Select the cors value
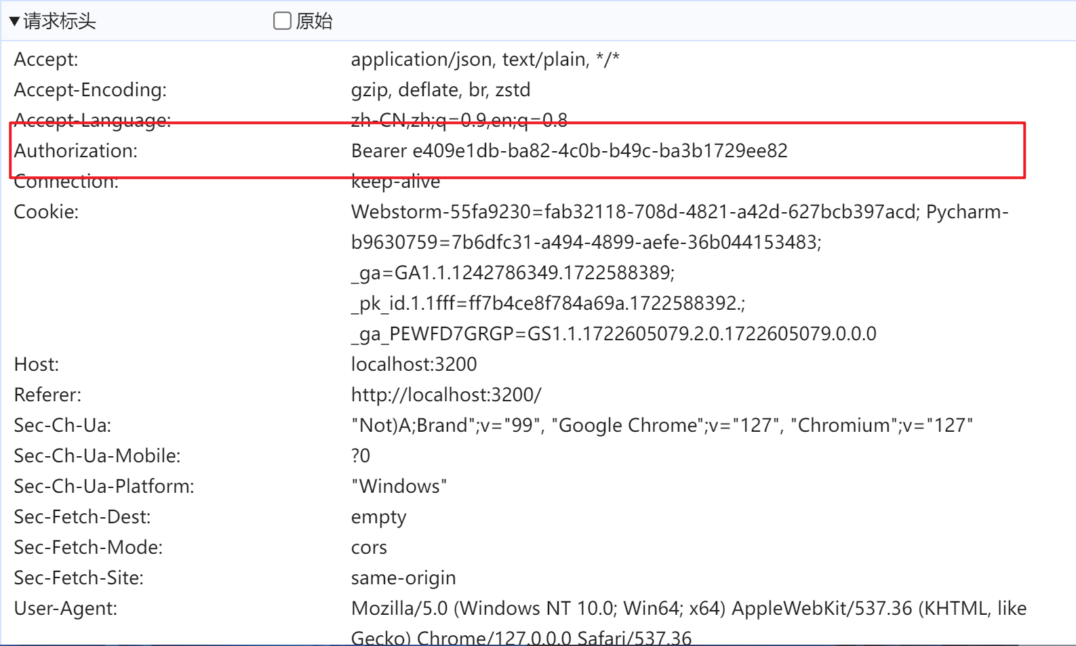Screen dimensions: 1076x646 tap(370, 548)
